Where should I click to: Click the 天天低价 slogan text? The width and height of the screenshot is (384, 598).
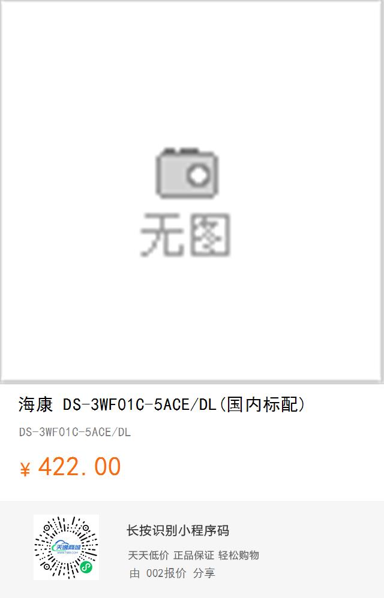[x=148, y=555]
